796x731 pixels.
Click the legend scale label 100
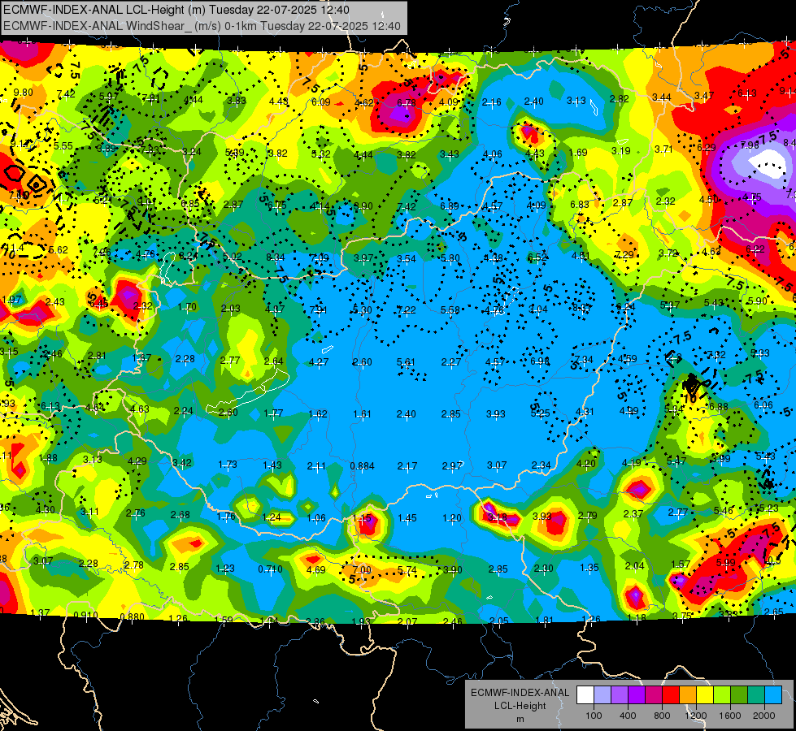coord(594,716)
